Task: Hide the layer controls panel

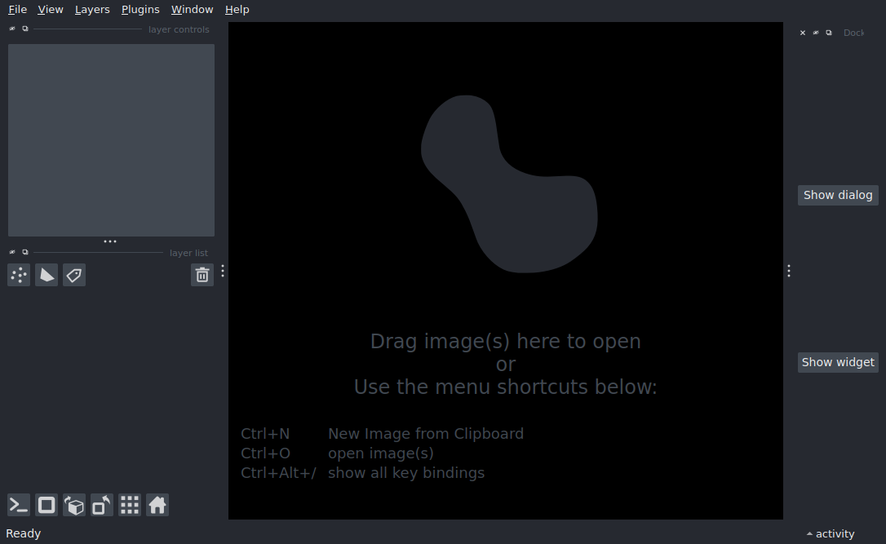Action: point(12,29)
